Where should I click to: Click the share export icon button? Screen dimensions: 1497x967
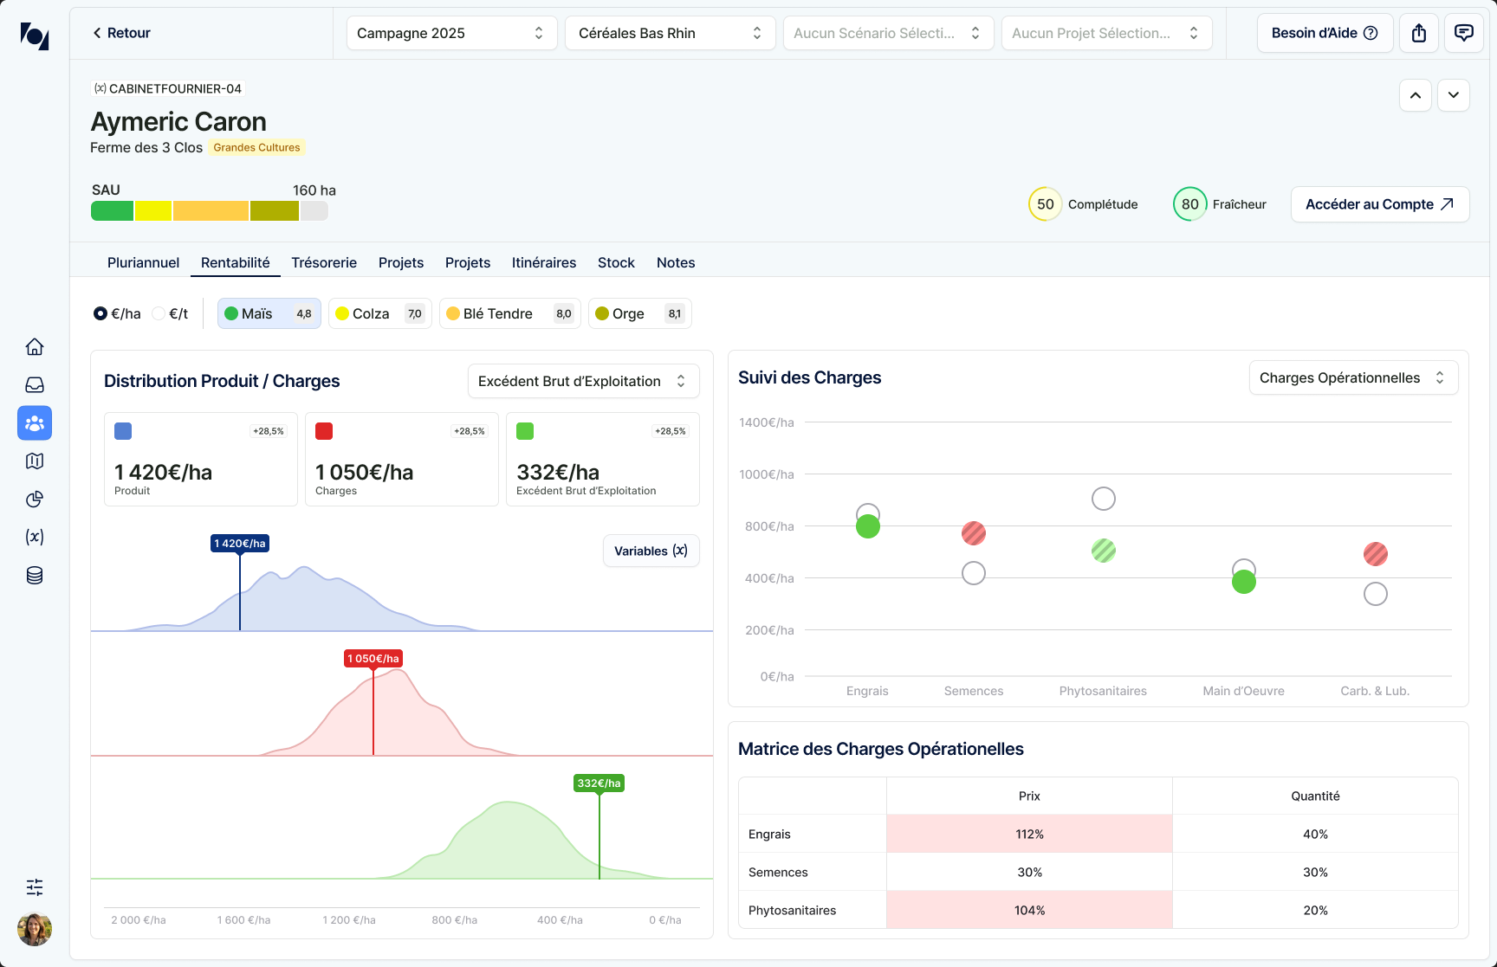pos(1419,33)
